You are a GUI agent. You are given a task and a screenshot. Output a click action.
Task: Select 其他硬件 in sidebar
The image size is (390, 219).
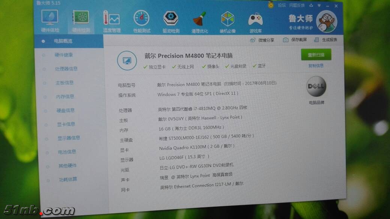(67, 165)
